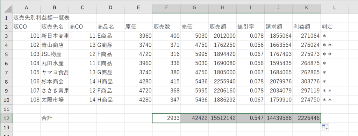358x136 pixels.
Task: Select total 売価 cell 42422
Action: click(194, 118)
